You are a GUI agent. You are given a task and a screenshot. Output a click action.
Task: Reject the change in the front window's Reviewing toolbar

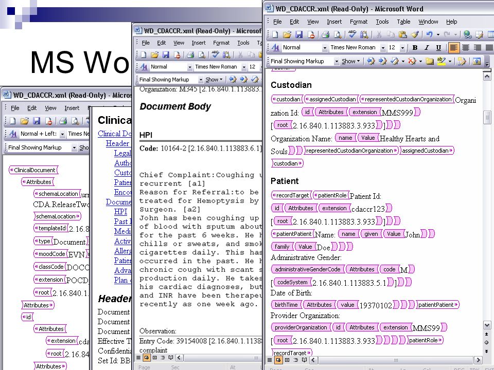point(412,61)
